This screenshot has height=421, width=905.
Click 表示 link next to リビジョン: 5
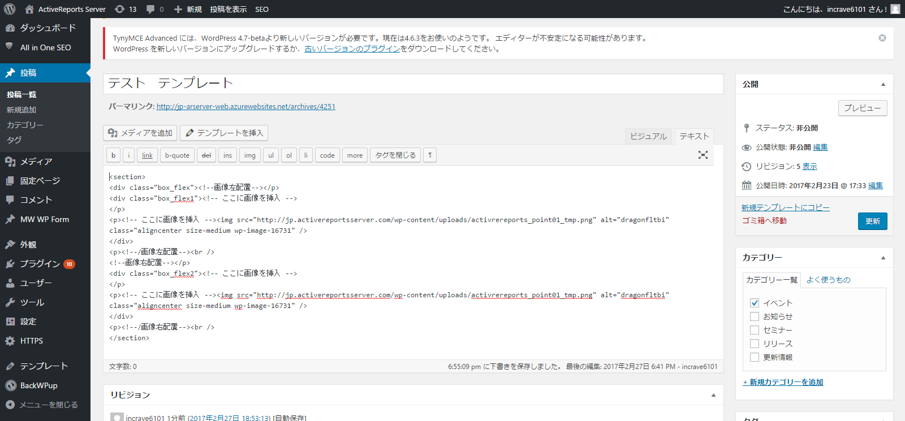(x=810, y=166)
